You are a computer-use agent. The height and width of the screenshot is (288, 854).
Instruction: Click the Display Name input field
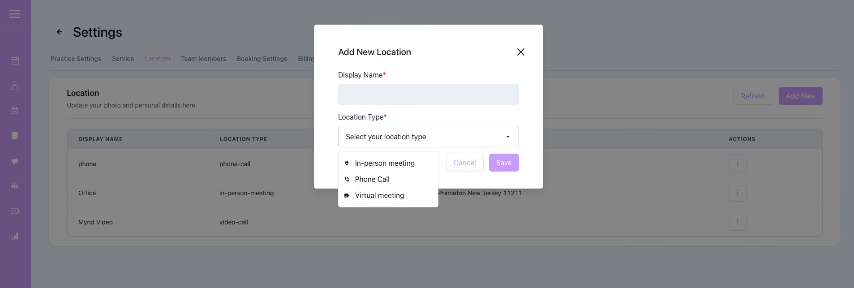click(x=428, y=95)
